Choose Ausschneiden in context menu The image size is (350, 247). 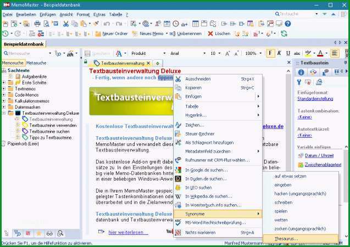click(218, 79)
